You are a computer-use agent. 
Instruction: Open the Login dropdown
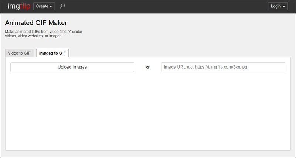point(277,6)
